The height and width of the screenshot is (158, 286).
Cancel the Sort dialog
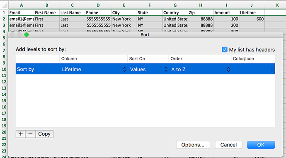[x=228, y=145]
